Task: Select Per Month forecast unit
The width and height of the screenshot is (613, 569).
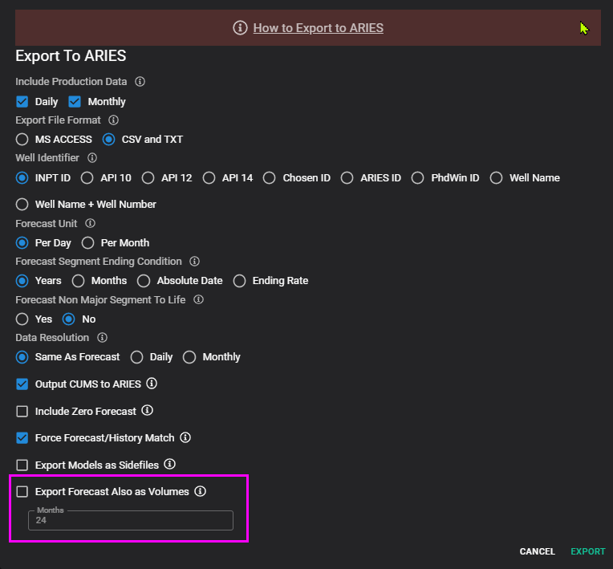Action: point(88,242)
